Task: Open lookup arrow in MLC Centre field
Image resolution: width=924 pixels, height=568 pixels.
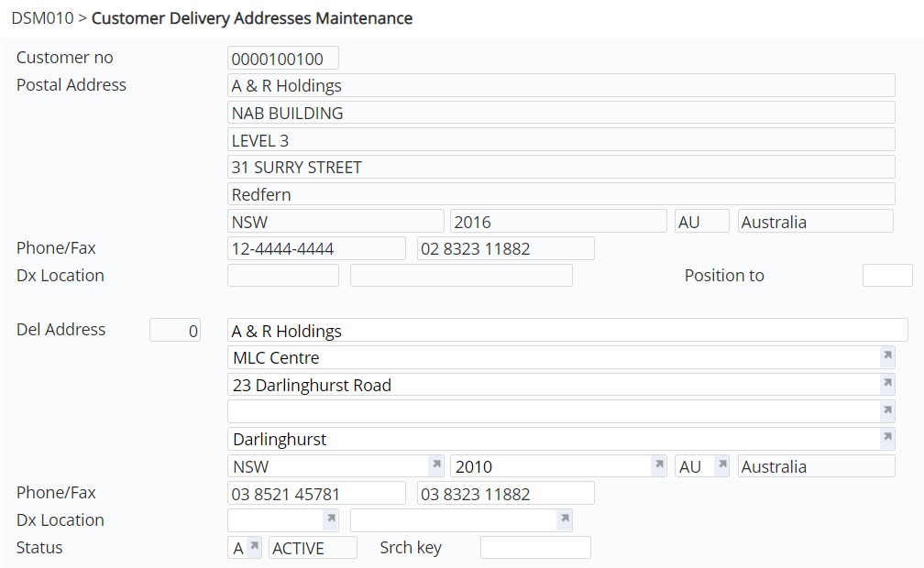Action: pyautogui.click(x=886, y=356)
